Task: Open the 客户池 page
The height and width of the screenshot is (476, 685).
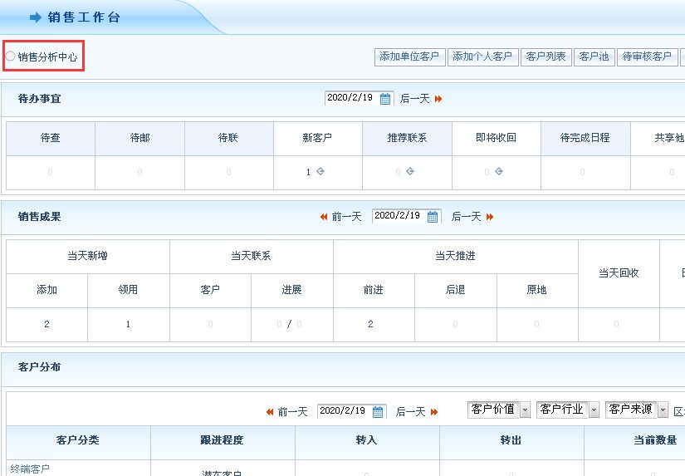Action: click(x=594, y=56)
